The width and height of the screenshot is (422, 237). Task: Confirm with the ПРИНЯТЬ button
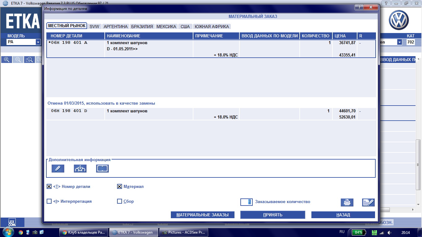click(x=273, y=215)
